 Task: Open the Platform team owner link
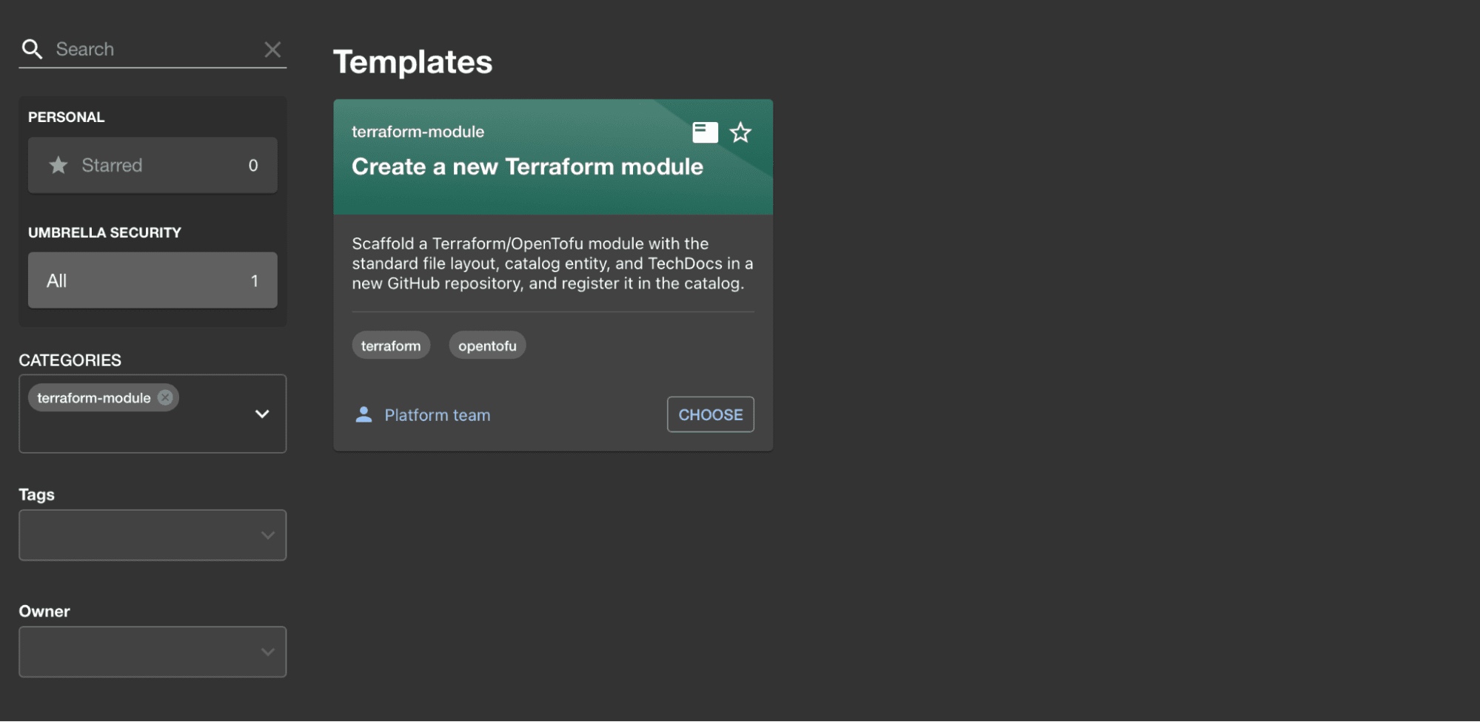point(437,415)
